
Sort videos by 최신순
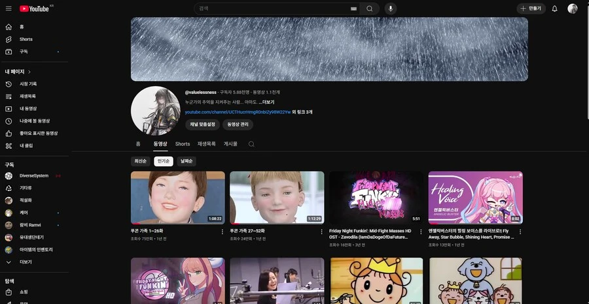tap(141, 161)
